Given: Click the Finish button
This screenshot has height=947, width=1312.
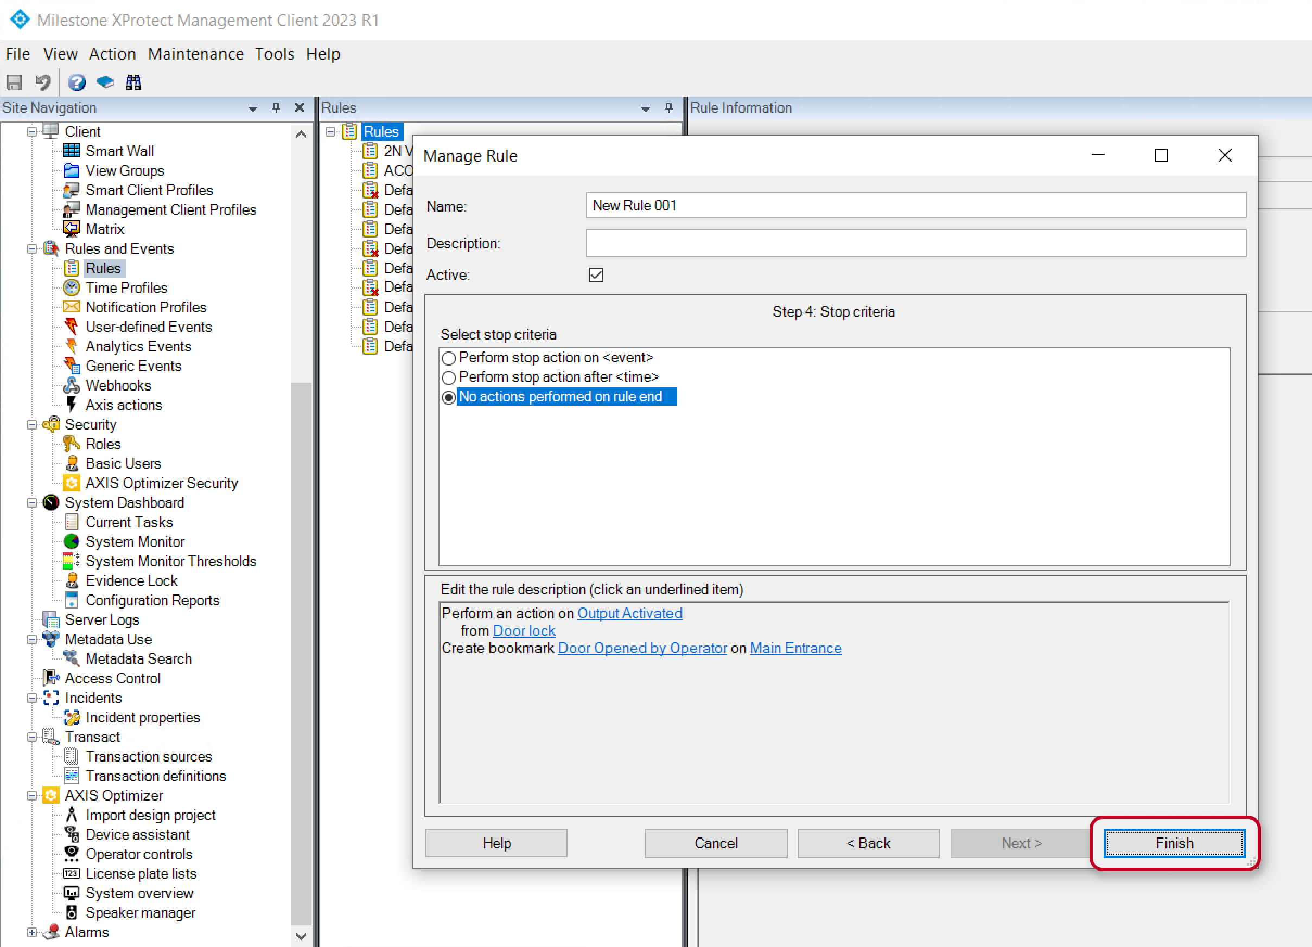Looking at the screenshot, I should coord(1174,843).
